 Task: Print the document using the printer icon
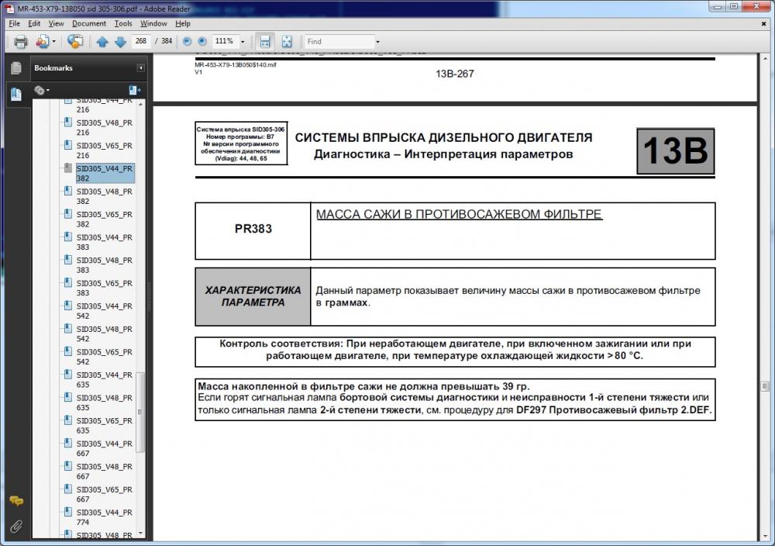coord(20,42)
